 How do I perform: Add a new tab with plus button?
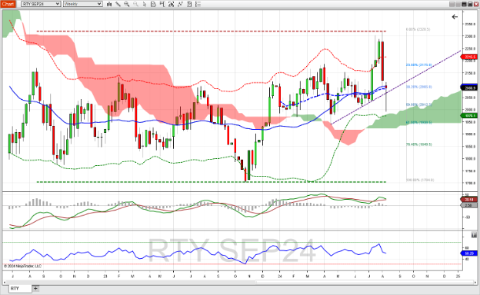36,288
